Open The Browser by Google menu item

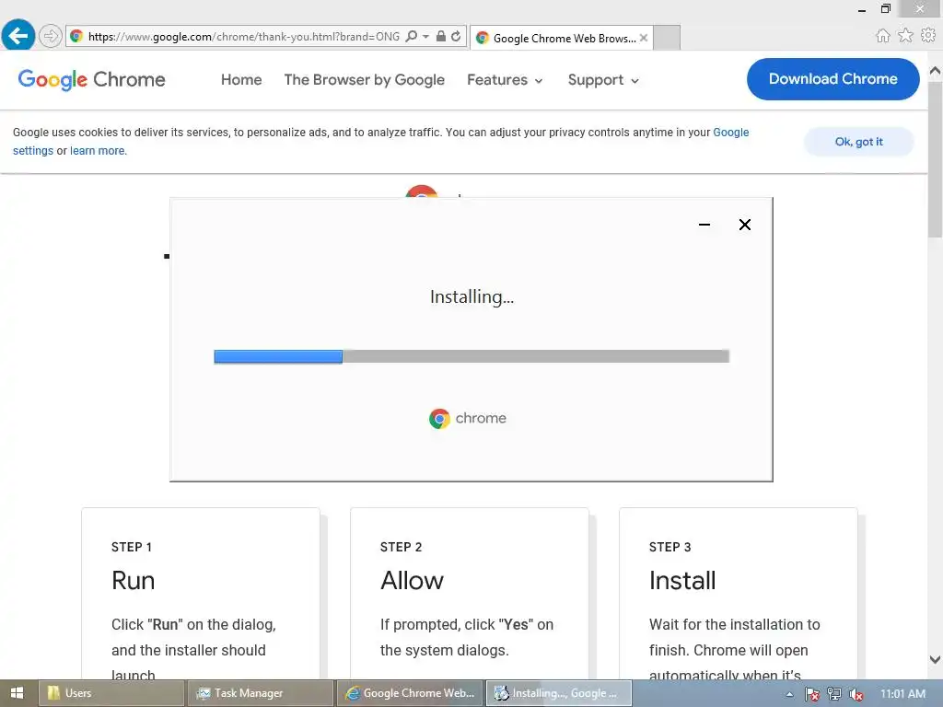[x=365, y=80]
